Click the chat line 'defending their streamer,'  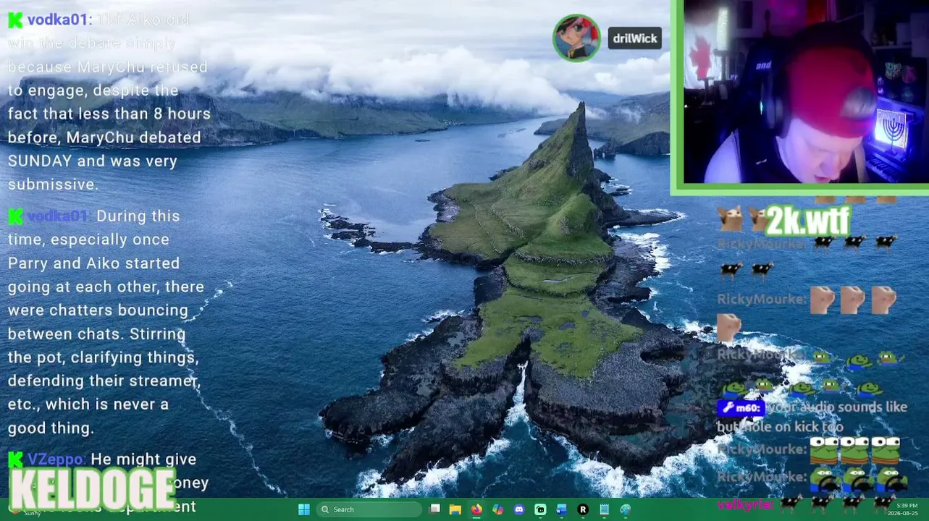[104, 381]
